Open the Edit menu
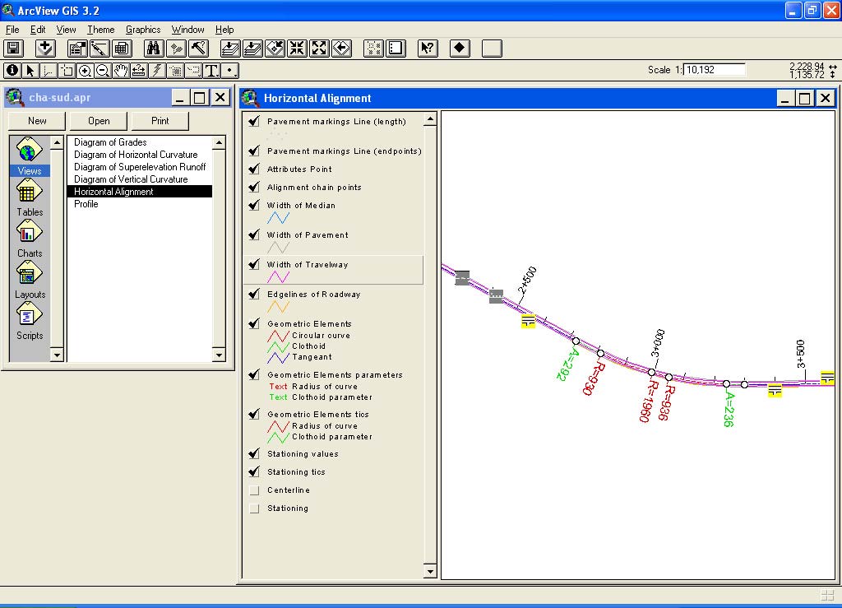The image size is (842, 608). [38, 30]
